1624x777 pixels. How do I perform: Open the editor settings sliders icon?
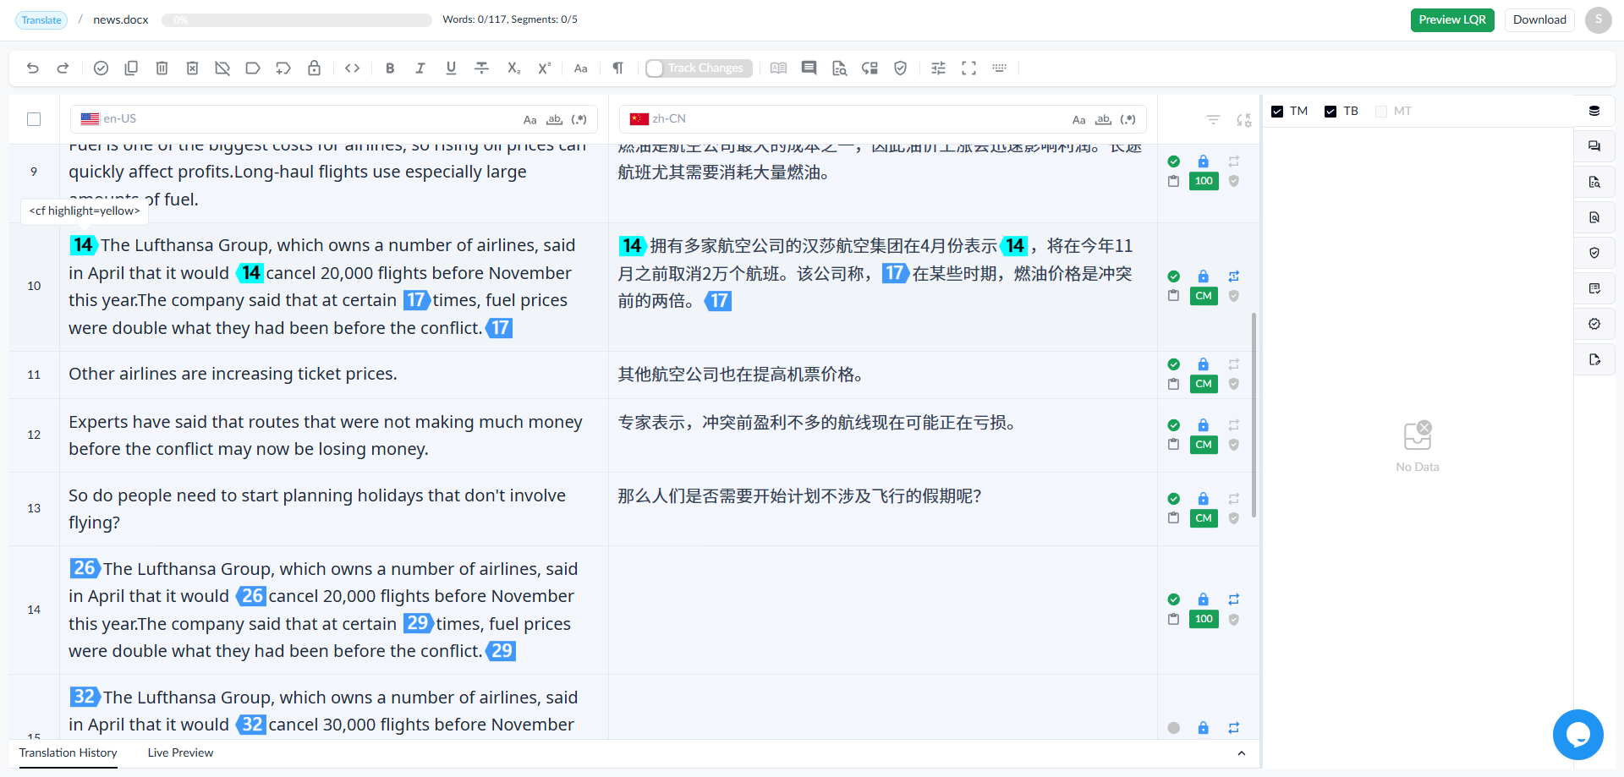(938, 68)
